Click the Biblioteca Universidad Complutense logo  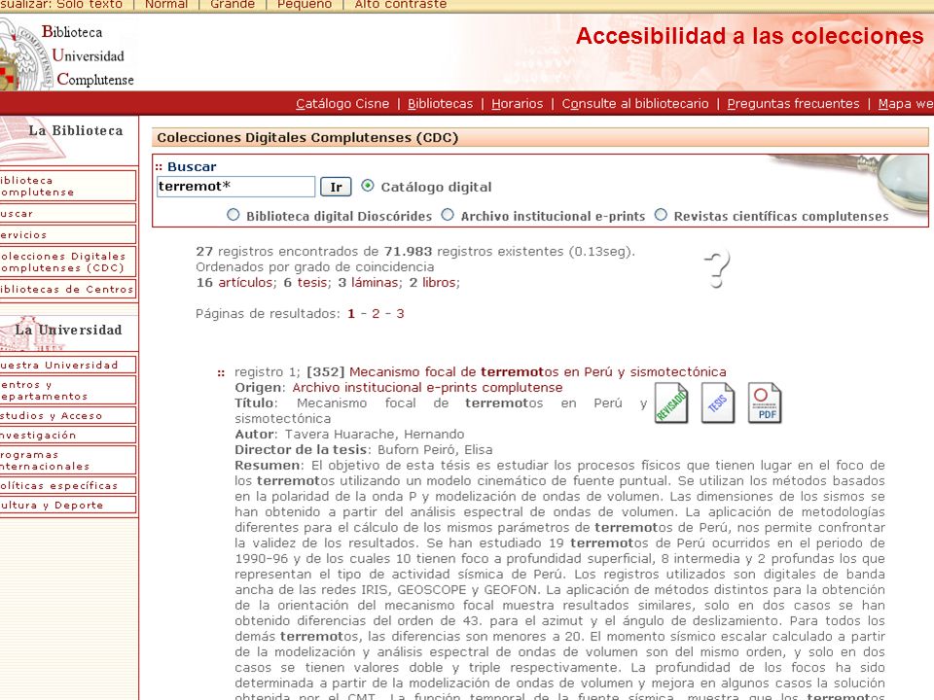tap(67, 54)
